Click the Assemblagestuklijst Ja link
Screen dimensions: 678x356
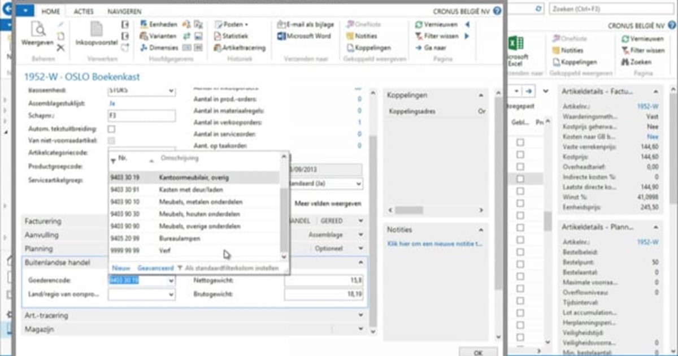[111, 103]
